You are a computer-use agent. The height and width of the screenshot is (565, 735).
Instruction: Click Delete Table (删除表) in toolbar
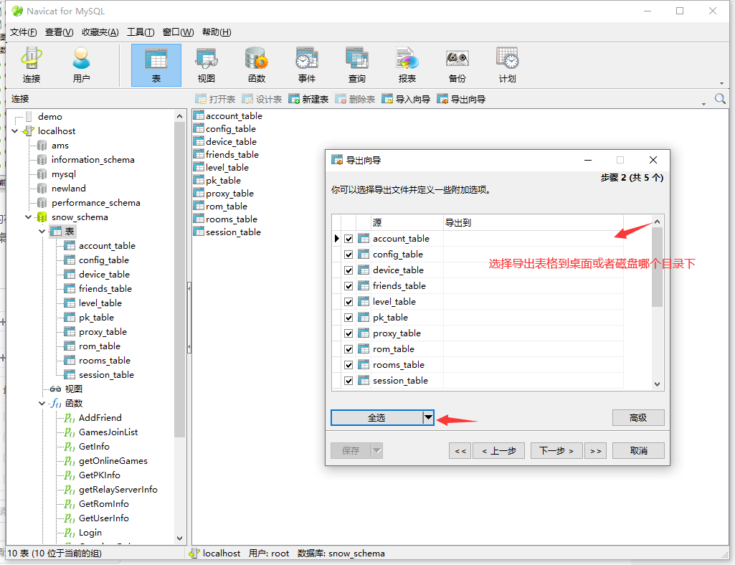(x=355, y=99)
